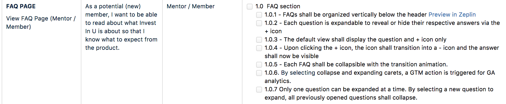Open the Preview in Zeplin link
This screenshot has height=104, width=506.
click(x=452, y=15)
